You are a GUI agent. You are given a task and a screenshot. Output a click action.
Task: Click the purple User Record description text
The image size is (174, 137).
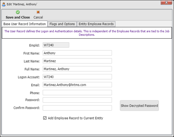point(87,33)
